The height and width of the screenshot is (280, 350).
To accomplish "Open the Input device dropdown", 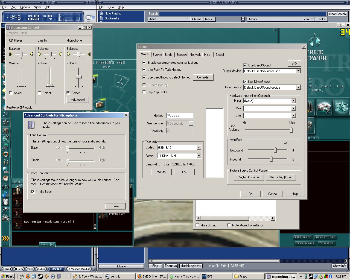I will 298,87.
